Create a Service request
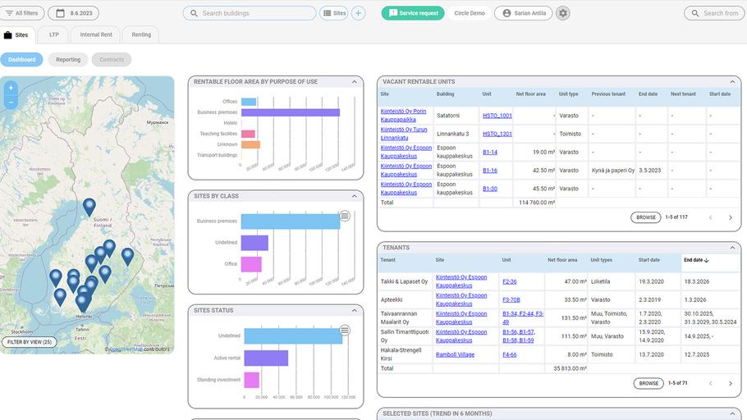Screen dimensions: 747x420 pos(413,13)
